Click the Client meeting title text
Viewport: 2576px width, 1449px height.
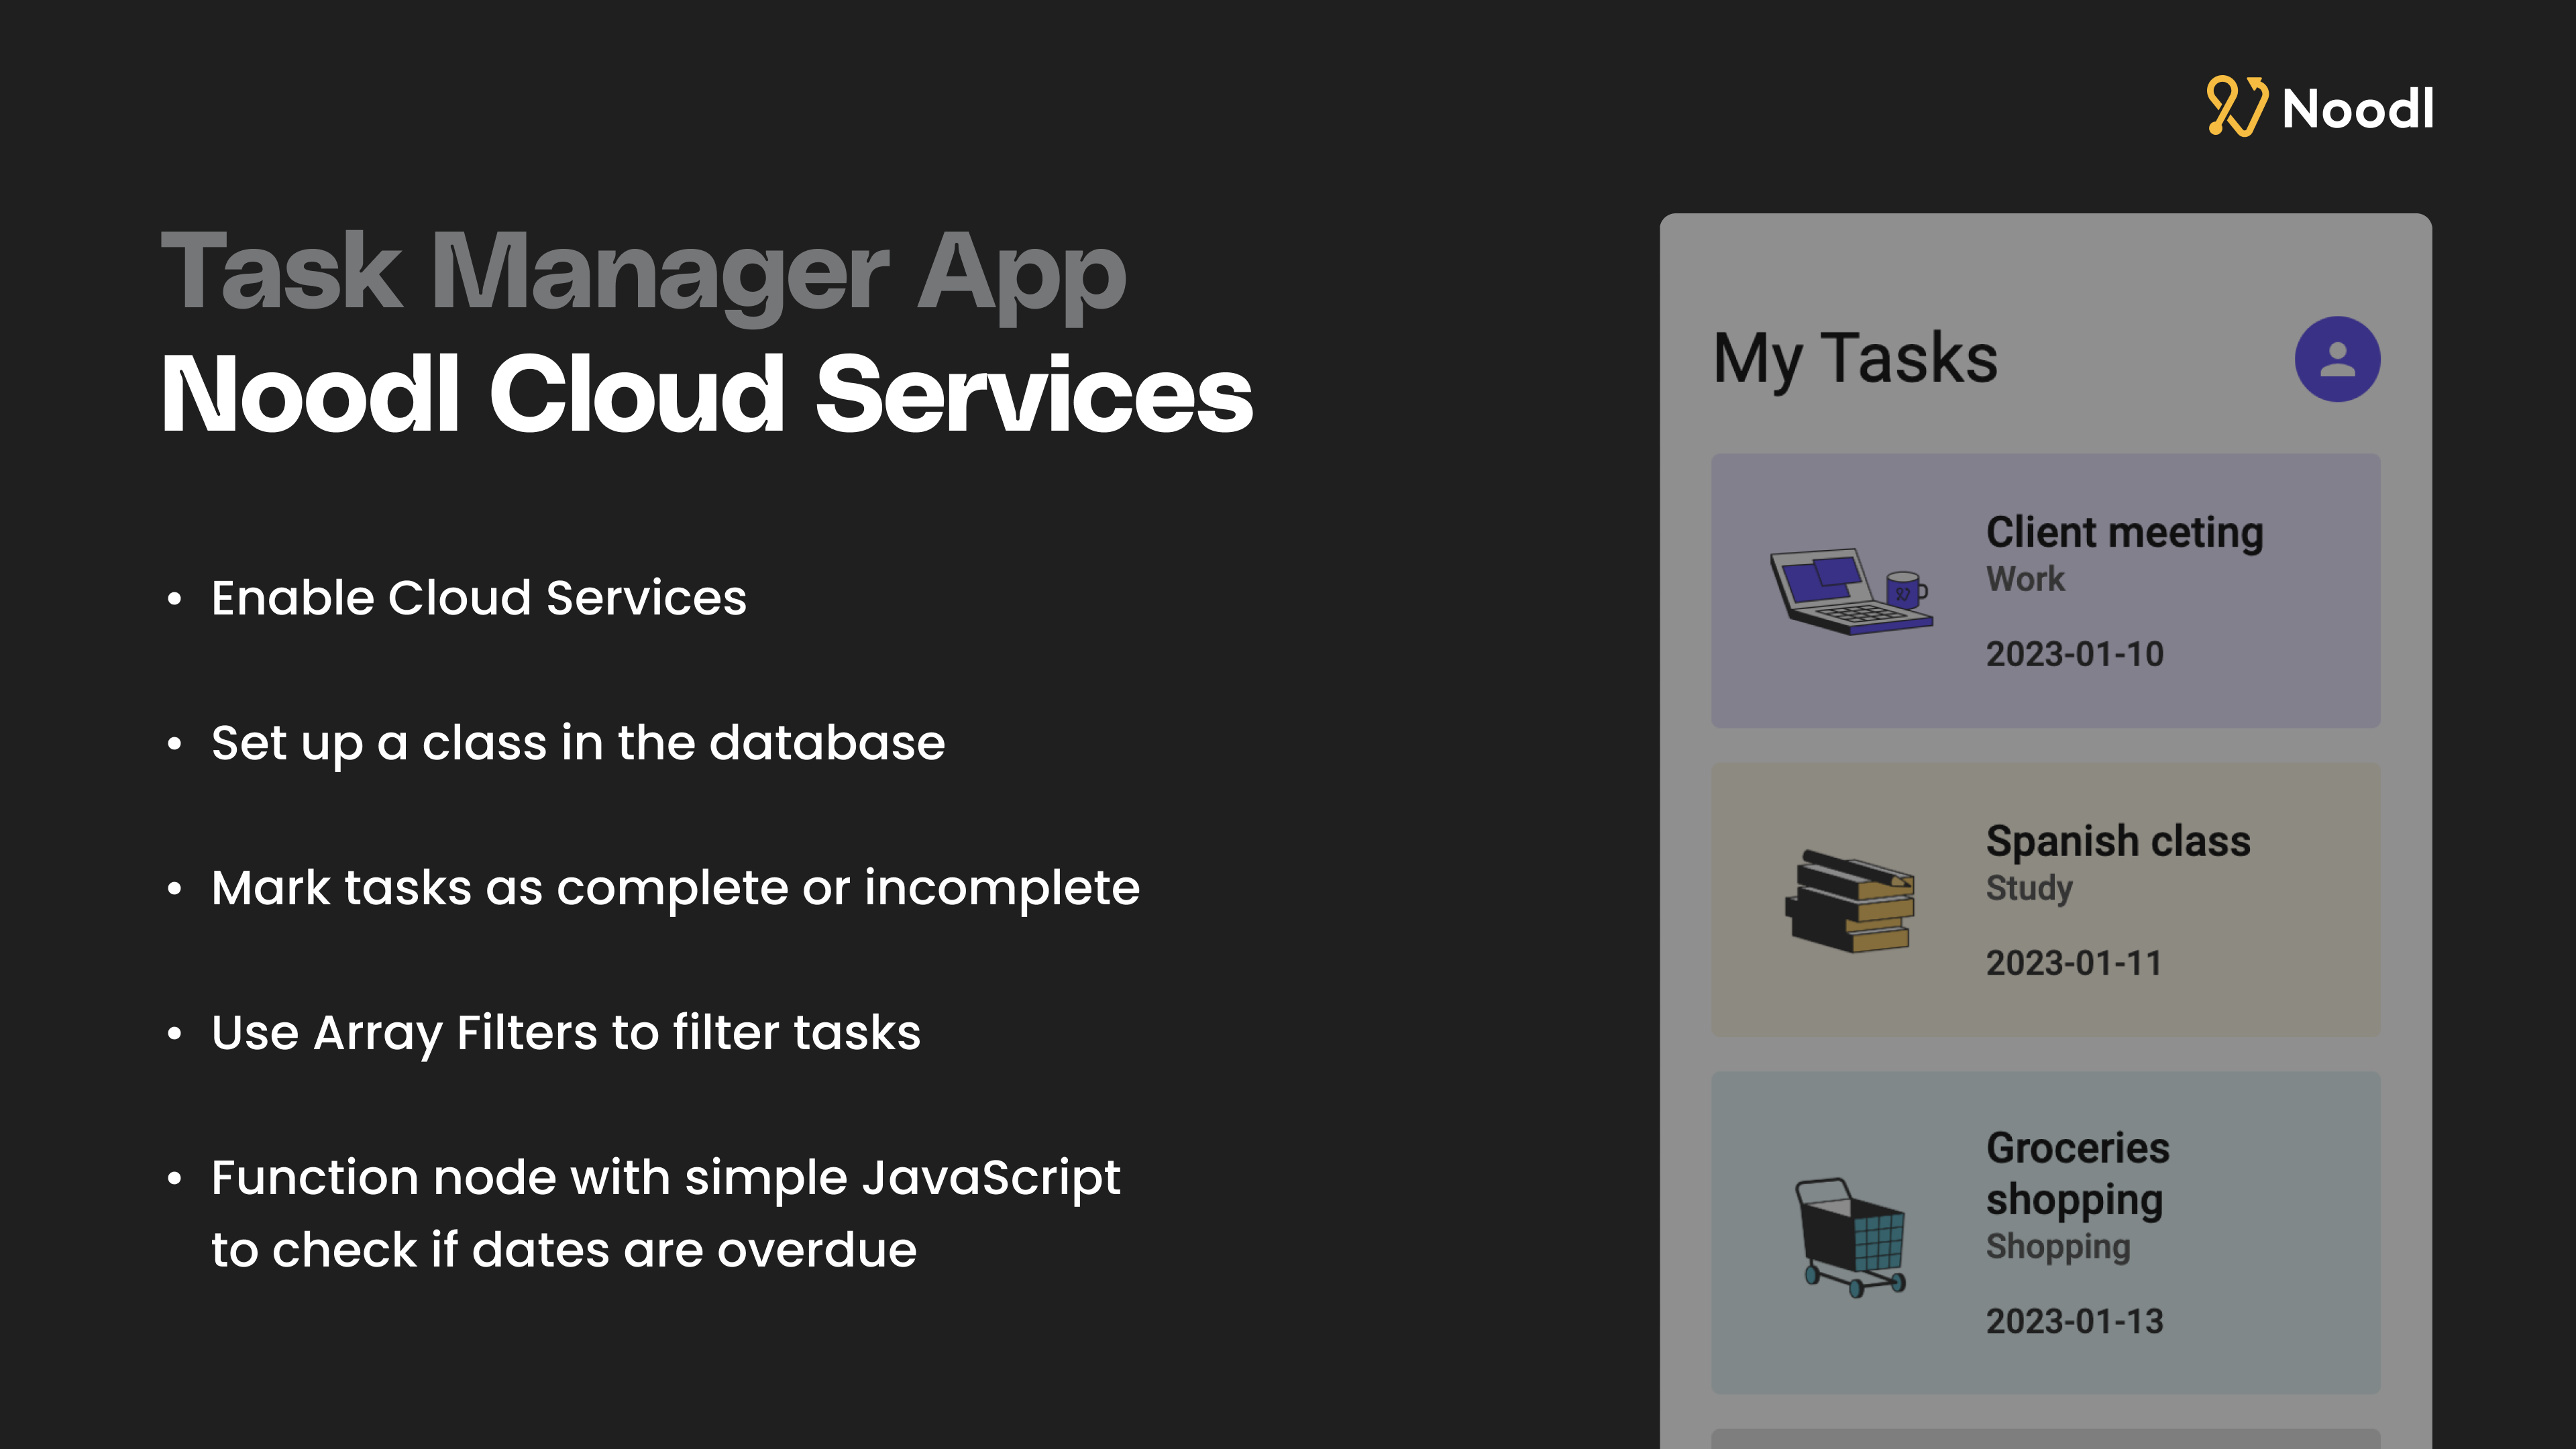point(2124,532)
